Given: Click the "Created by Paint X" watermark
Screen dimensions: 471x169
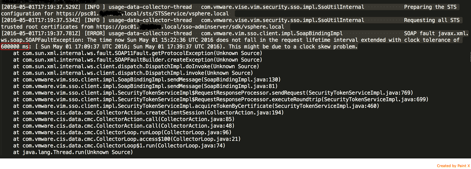Looking at the screenshot, I should pyautogui.click(x=453, y=166).
